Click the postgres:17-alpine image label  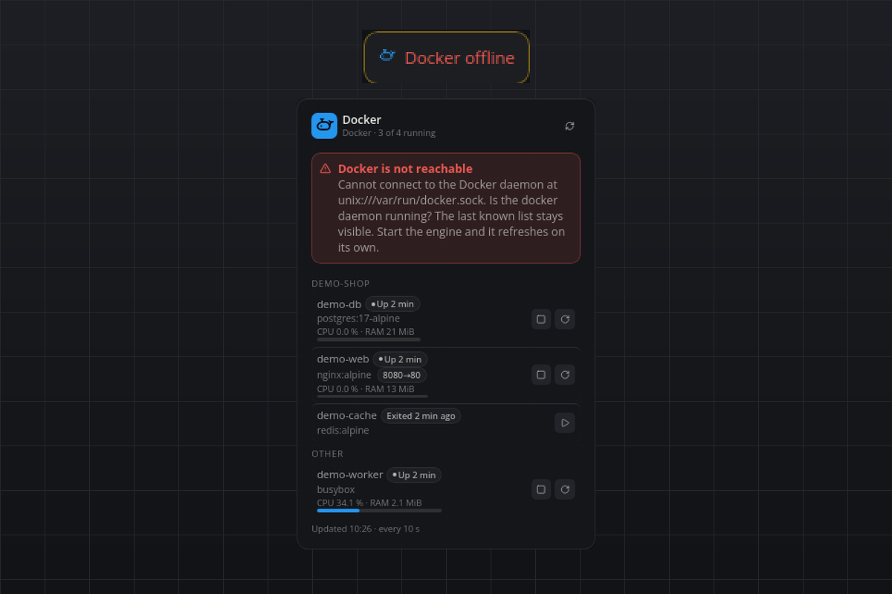click(x=358, y=319)
